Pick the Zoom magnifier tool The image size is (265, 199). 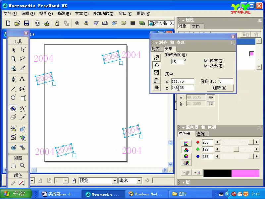click(x=23, y=166)
